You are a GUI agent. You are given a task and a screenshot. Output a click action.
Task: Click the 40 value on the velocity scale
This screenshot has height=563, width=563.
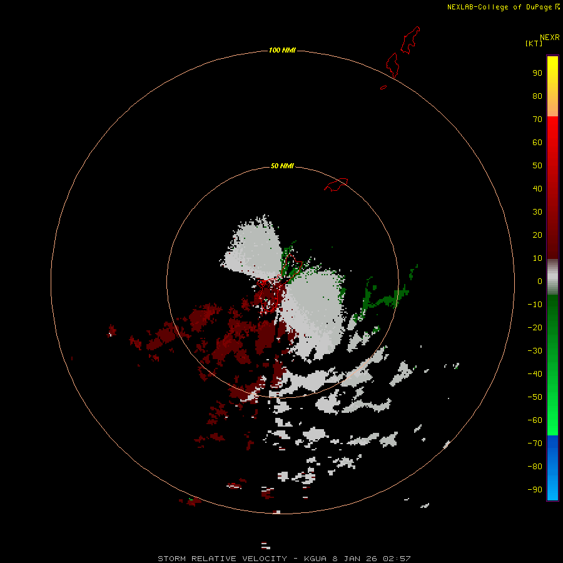click(537, 188)
